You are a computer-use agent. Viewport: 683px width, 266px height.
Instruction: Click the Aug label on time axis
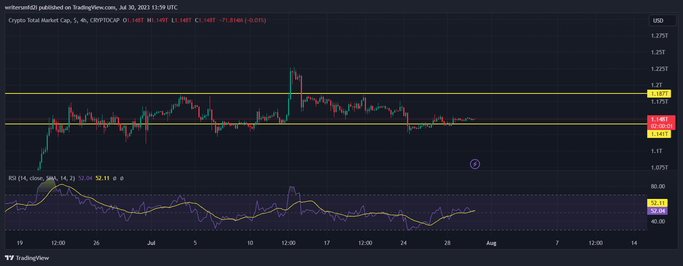coord(491,243)
